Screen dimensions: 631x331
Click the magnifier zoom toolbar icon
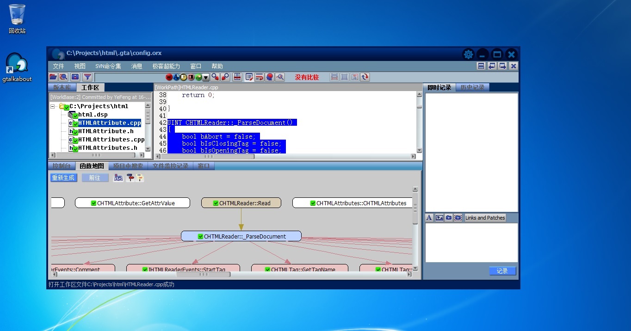tap(280, 77)
